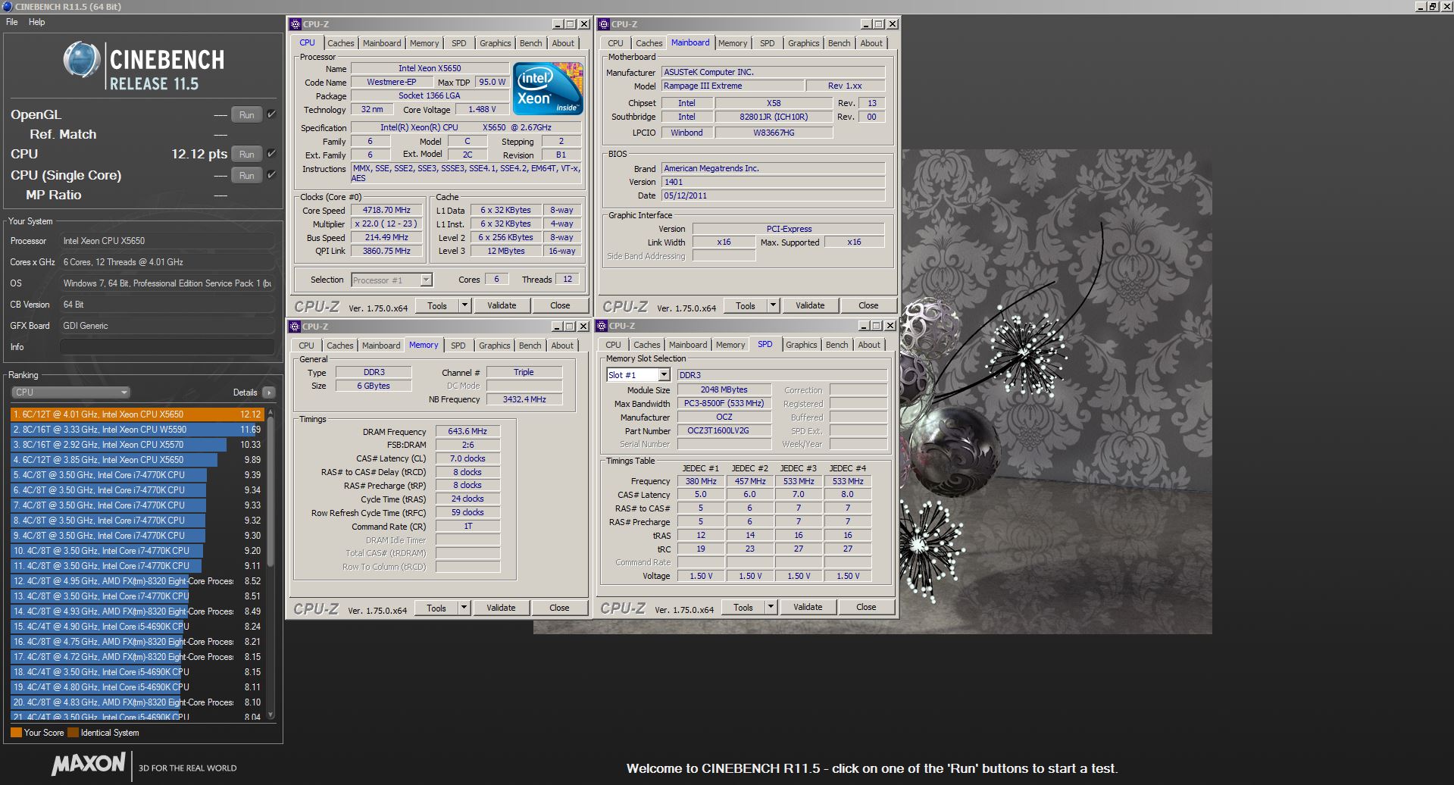Click the CPU-Z icon in the SPD window title bar
This screenshot has height=785, width=1454.
[602, 326]
